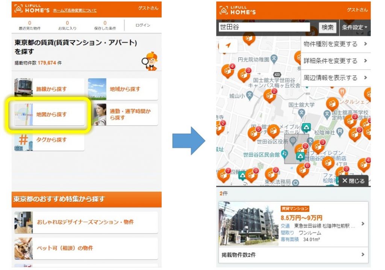This screenshot has width=385, height=270.
Task: Click the 世田谷区民会館 music note icon
Action: [x=284, y=154]
